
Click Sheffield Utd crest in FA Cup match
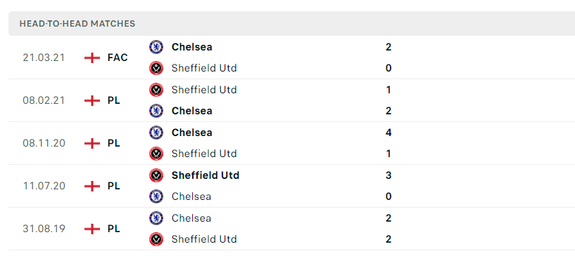click(x=156, y=68)
